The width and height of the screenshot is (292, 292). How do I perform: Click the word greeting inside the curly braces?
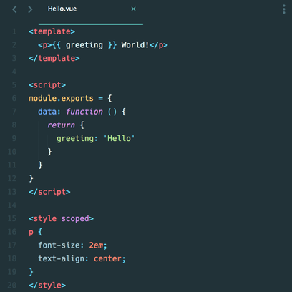84,45
